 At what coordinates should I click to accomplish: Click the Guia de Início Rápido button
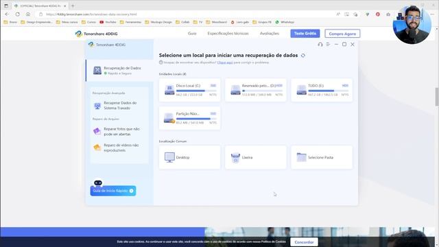(x=113, y=191)
